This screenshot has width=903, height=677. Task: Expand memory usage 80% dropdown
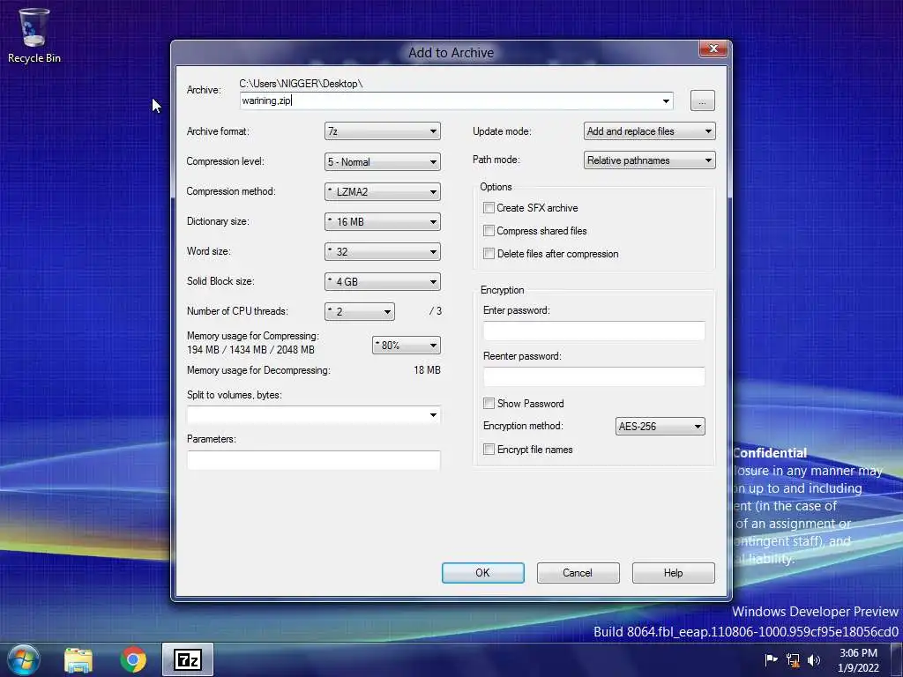tap(406, 345)
